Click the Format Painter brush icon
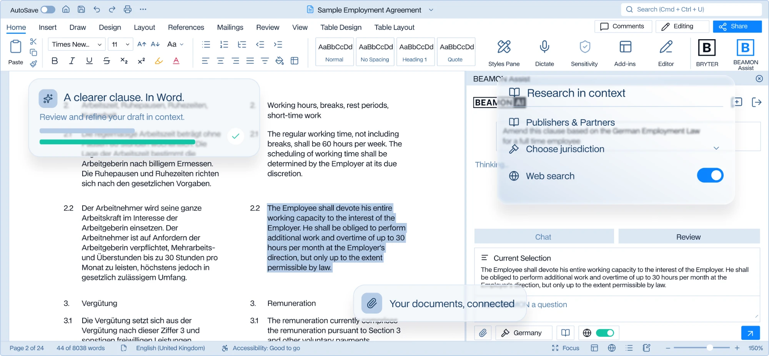The width and height of the screenshot is (769, 356). click(x=33, y=63)
